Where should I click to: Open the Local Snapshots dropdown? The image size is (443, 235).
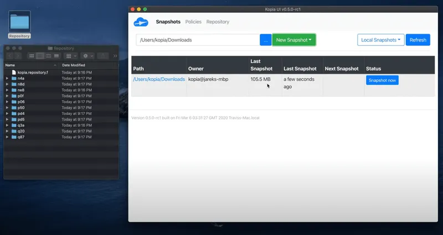381,40
